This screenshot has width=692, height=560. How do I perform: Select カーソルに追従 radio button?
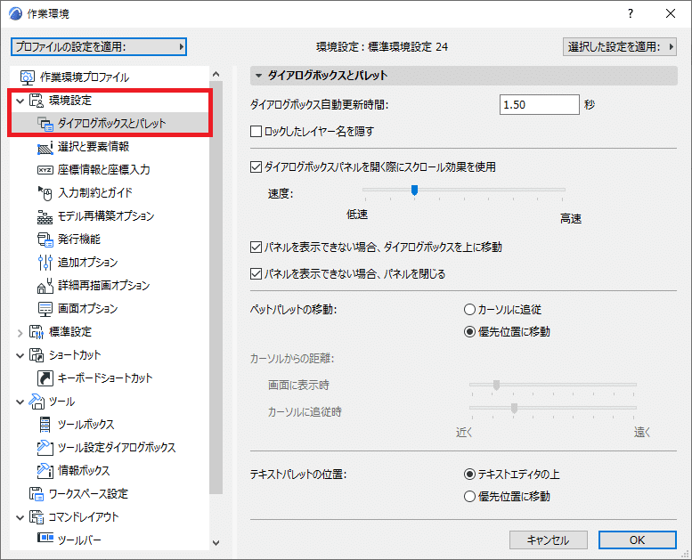coord(469,309)
